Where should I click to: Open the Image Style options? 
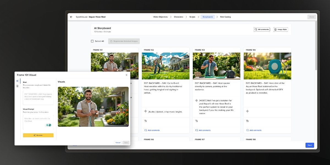click(280, 29)
